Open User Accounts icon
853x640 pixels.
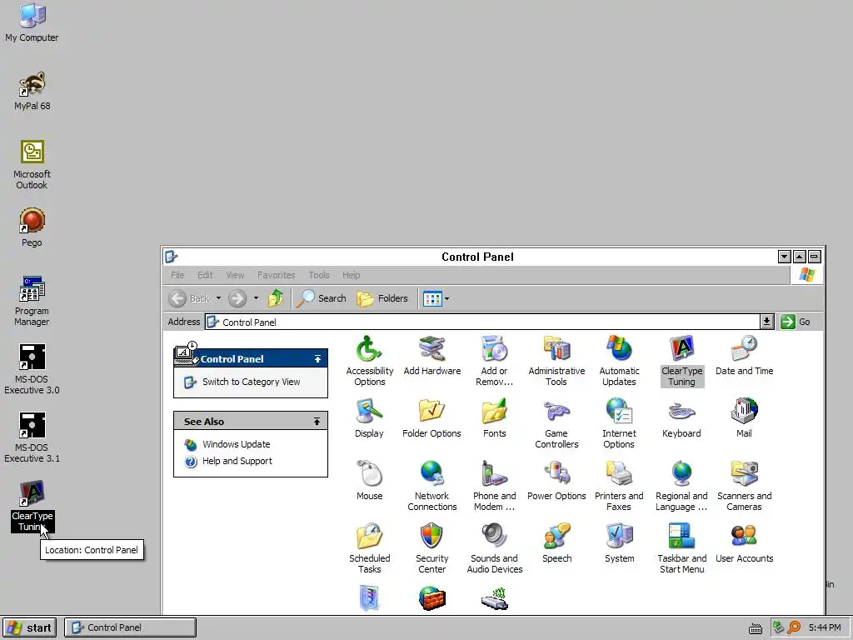(x=744, y=543)
